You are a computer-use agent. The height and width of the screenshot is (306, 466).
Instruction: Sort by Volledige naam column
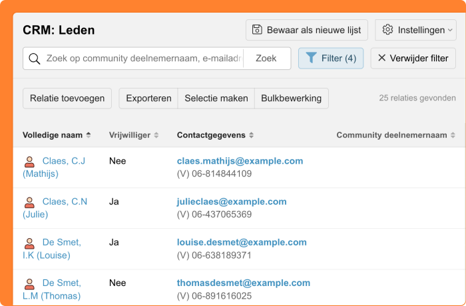tap(89, 136)
